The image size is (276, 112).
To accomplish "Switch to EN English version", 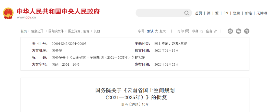I will point(226,13).
